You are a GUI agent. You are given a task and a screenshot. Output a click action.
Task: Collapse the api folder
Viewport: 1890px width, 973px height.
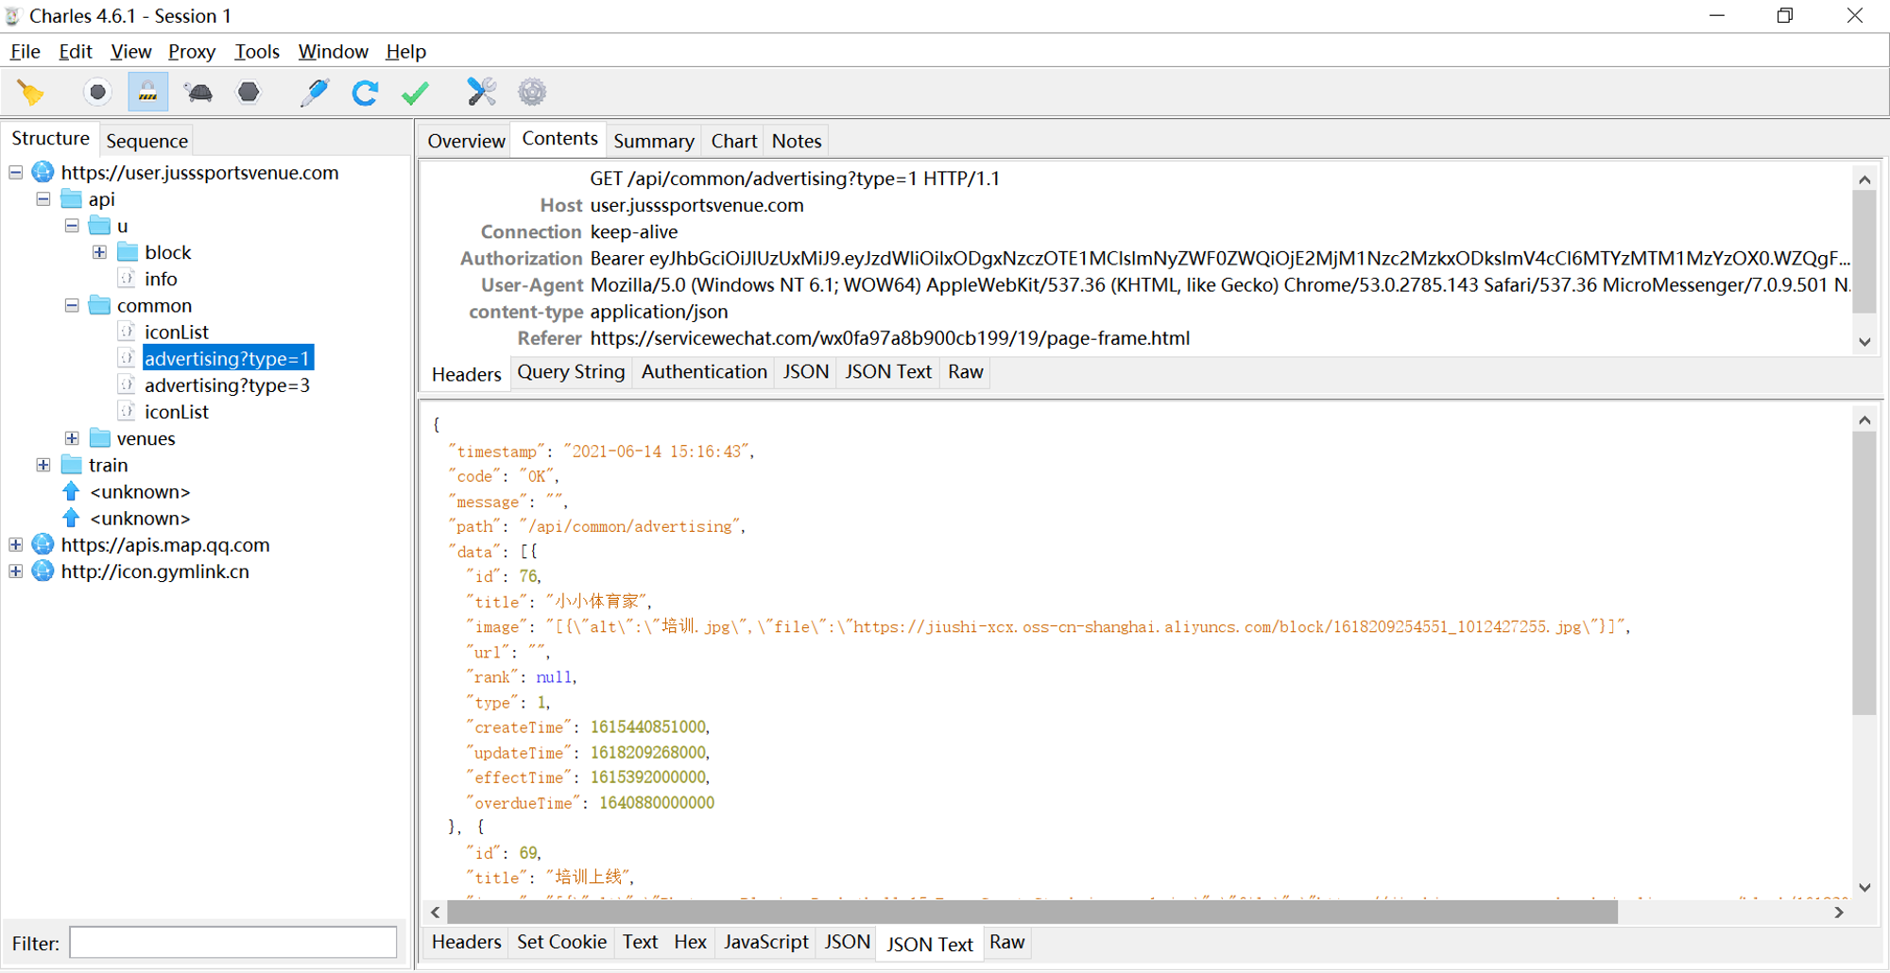click(x=43, y=199)
